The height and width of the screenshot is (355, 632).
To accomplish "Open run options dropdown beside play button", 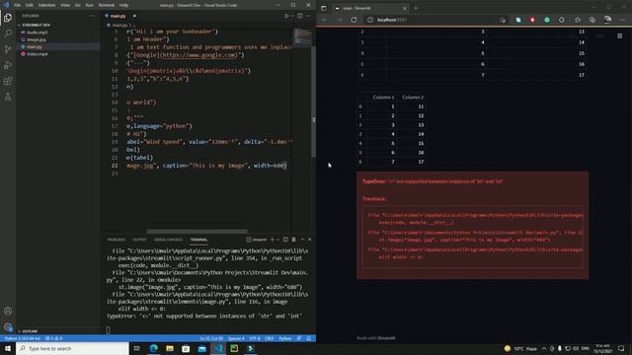I will coord(292,16).
